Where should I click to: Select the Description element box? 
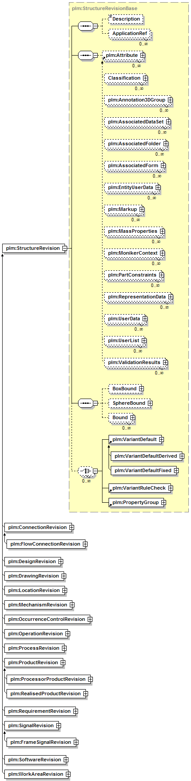click(126, 19)
